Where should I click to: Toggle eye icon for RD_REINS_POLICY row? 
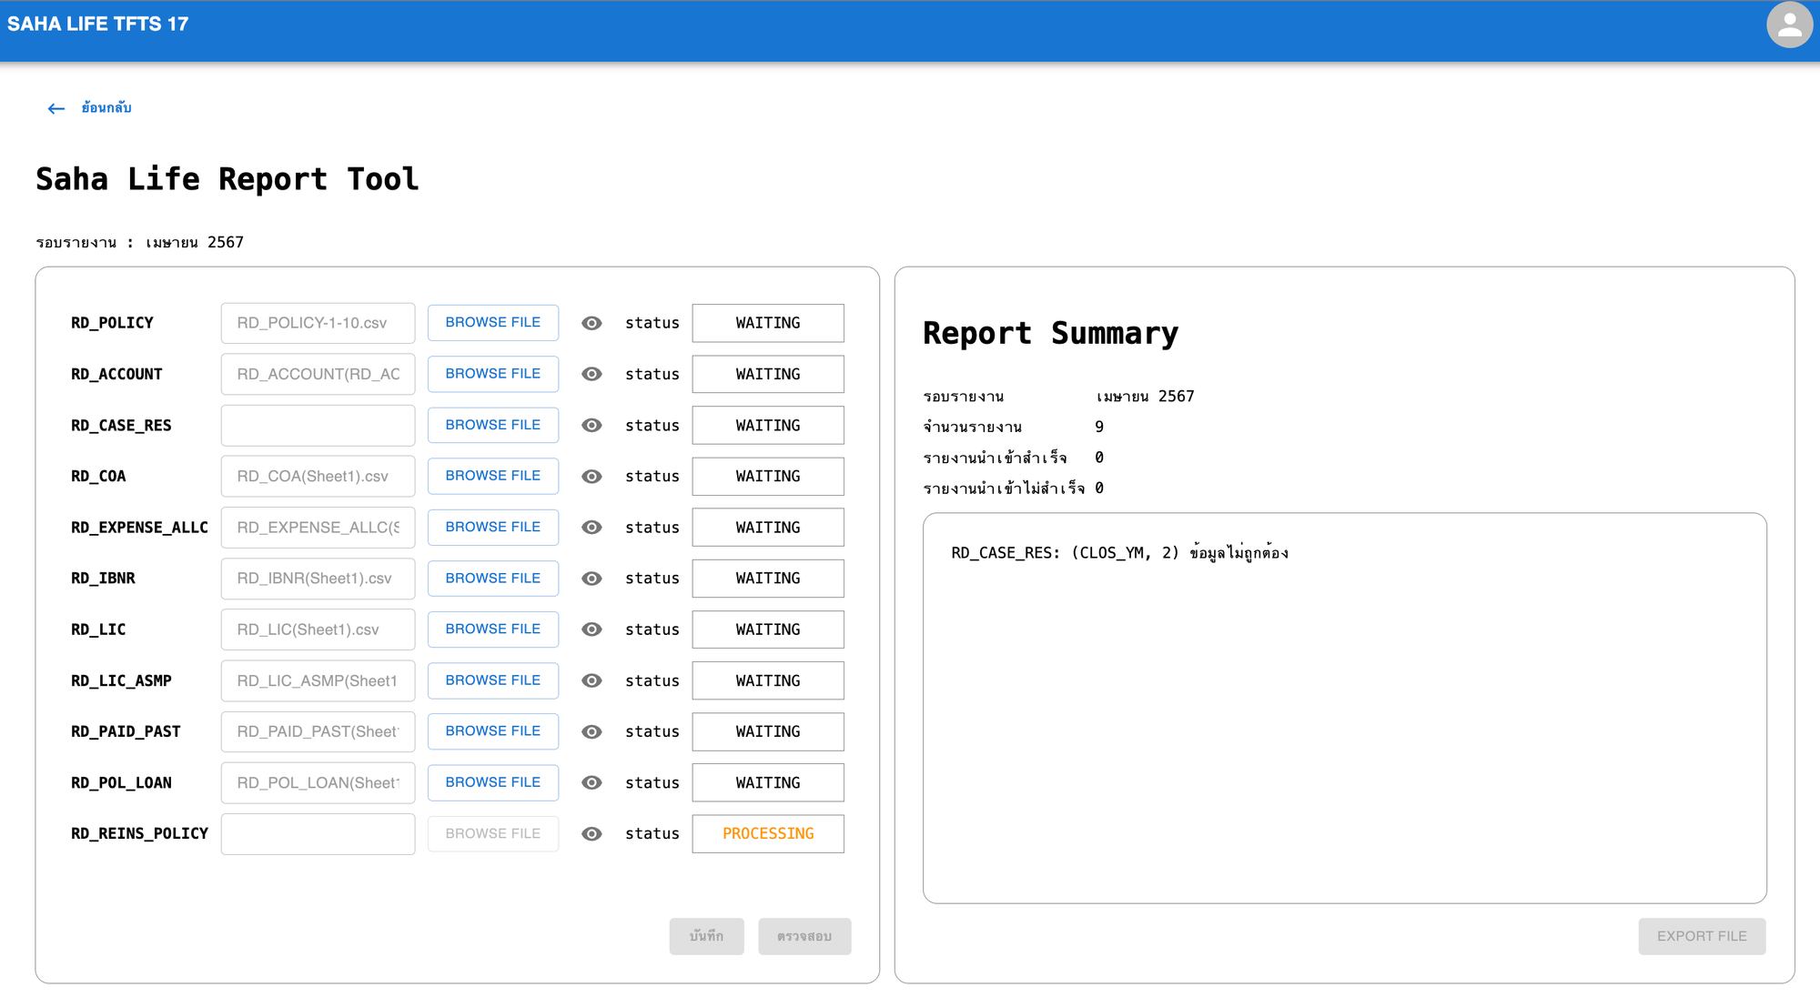coord(591,834)
